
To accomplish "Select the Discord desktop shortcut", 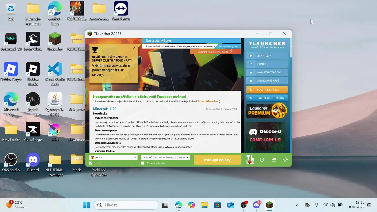I will pyautogui.click(x=33, y=163).
